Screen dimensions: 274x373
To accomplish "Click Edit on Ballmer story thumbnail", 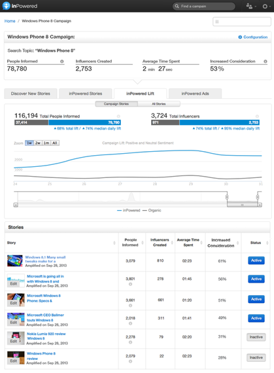I will click(14, 323).
